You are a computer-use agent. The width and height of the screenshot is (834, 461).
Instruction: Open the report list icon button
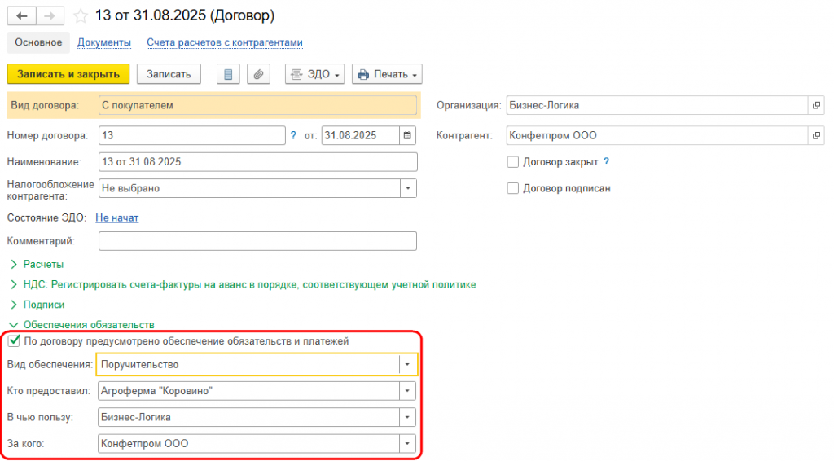pos(228,74)
